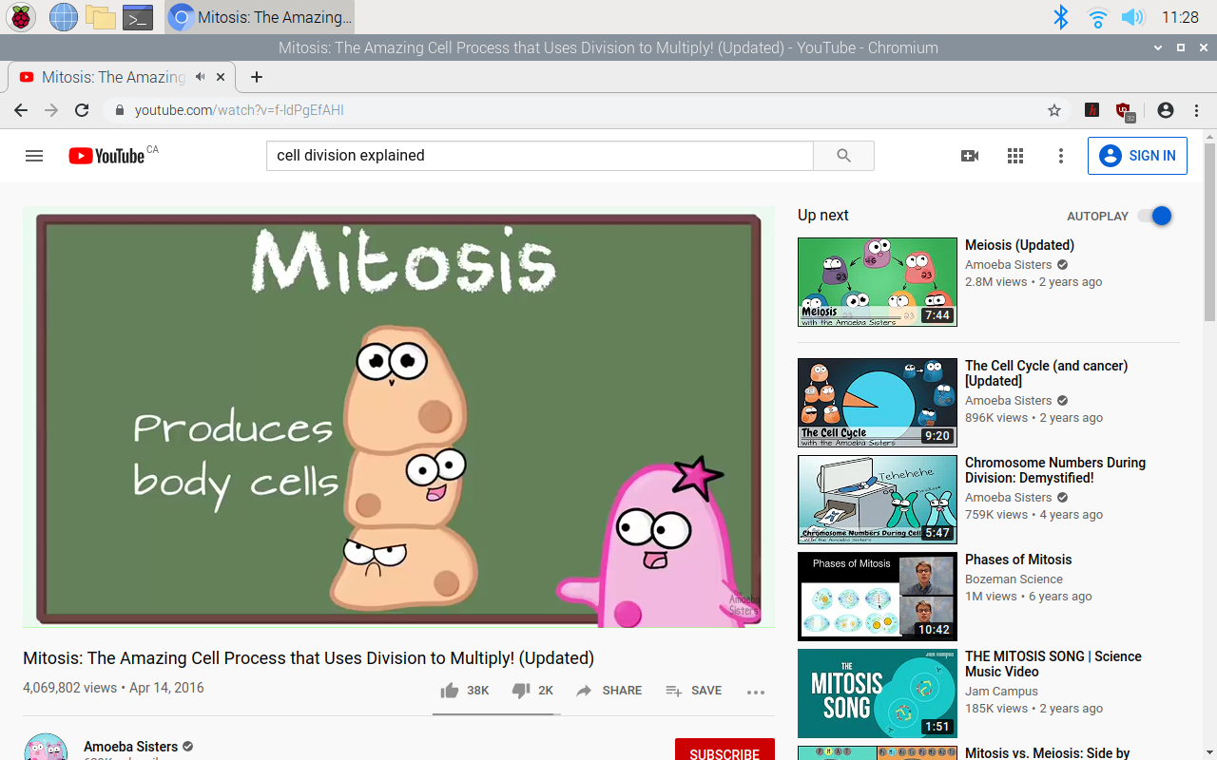Open the Bluetooth icon in the system tray
Screen dimensions: 1217x760
[x=1060, y=16]
